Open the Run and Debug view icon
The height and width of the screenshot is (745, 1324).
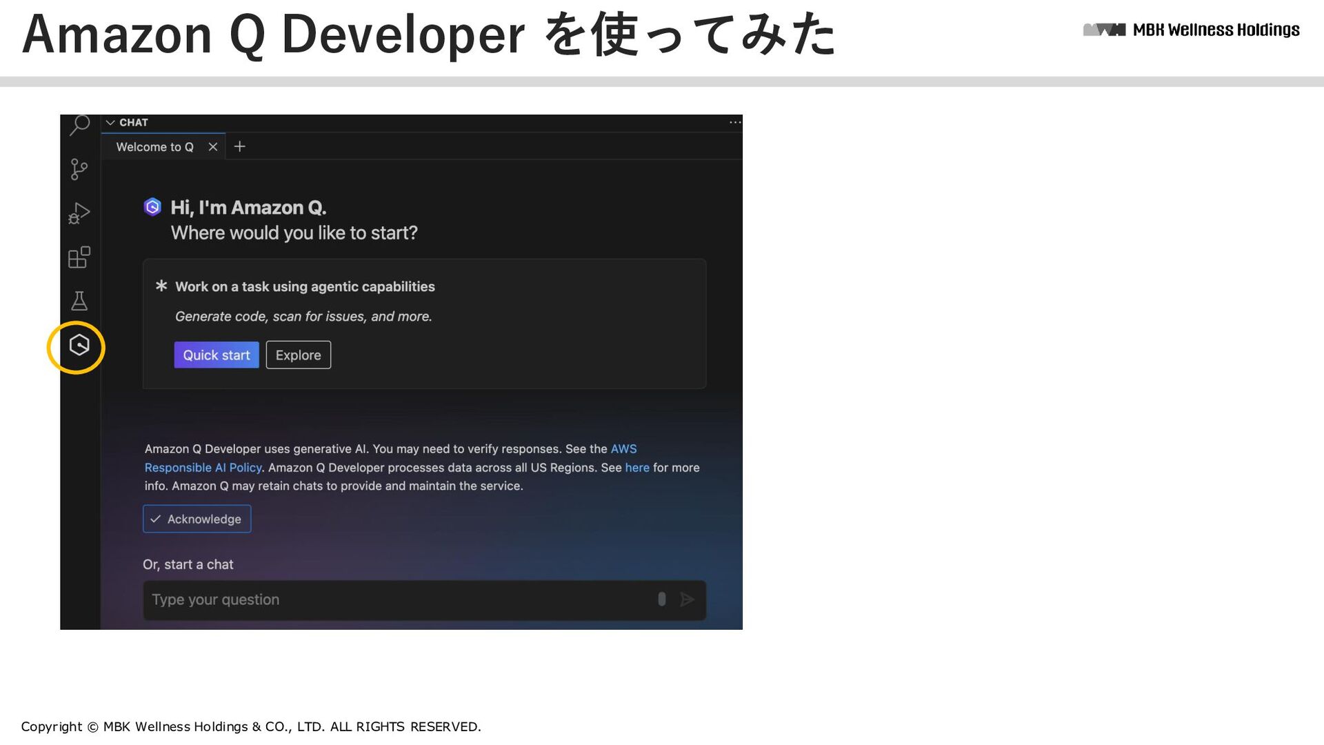[79, 213]
